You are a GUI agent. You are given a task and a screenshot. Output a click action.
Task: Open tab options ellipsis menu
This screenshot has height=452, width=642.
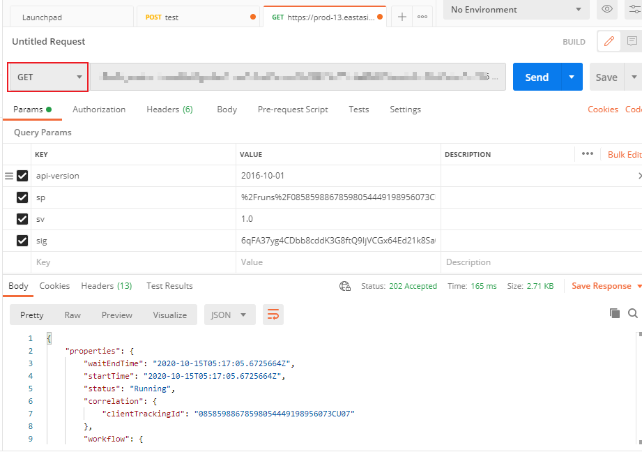[422, 17]
